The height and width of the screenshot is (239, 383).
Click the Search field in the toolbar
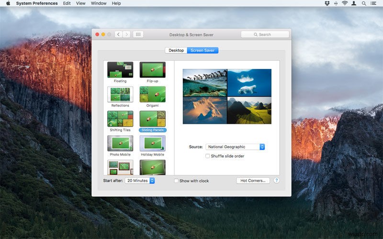pyautogui.click(x=265, y=34)
